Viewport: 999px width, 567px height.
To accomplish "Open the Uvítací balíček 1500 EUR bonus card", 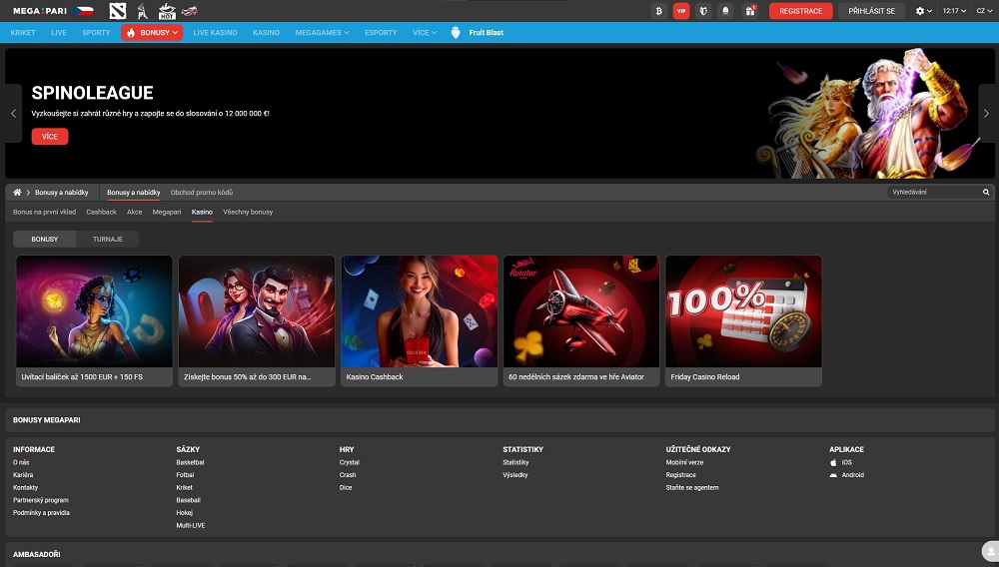I will [x=94, y=320].
